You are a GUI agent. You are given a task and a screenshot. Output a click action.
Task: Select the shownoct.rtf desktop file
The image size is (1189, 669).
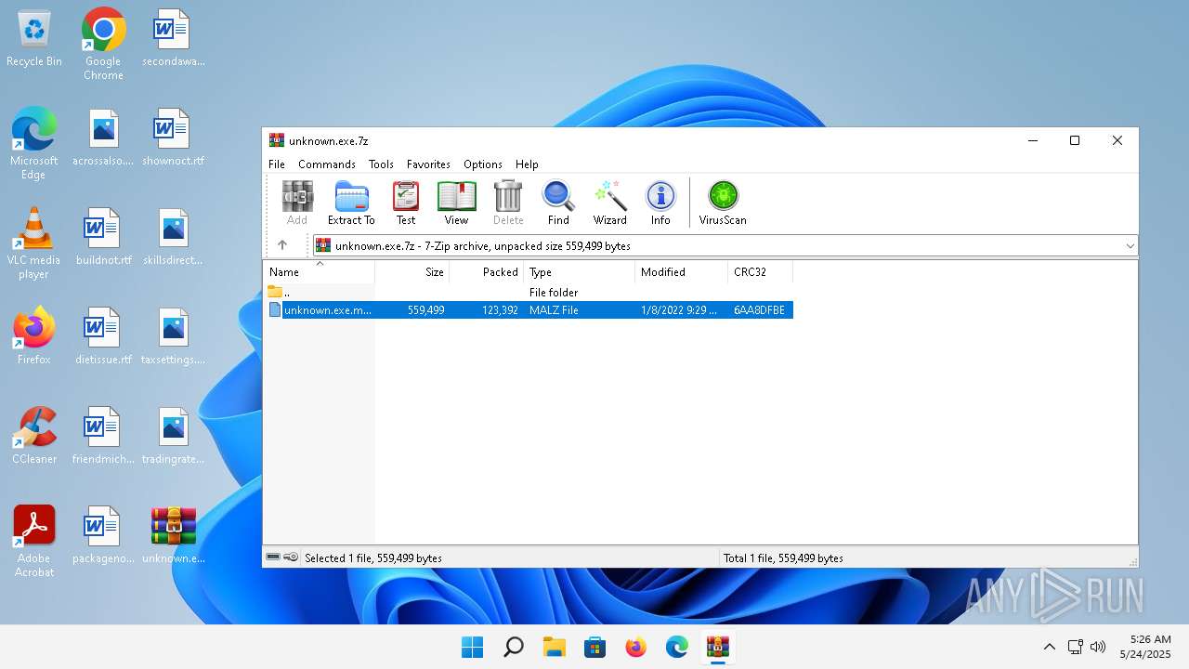173,138
